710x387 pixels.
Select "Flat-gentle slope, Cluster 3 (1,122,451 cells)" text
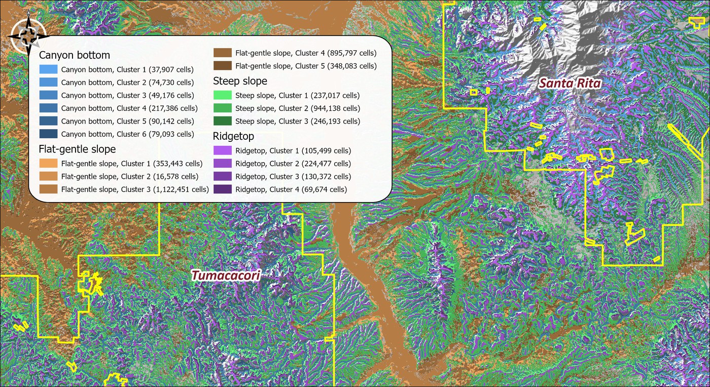pos(135,189)
